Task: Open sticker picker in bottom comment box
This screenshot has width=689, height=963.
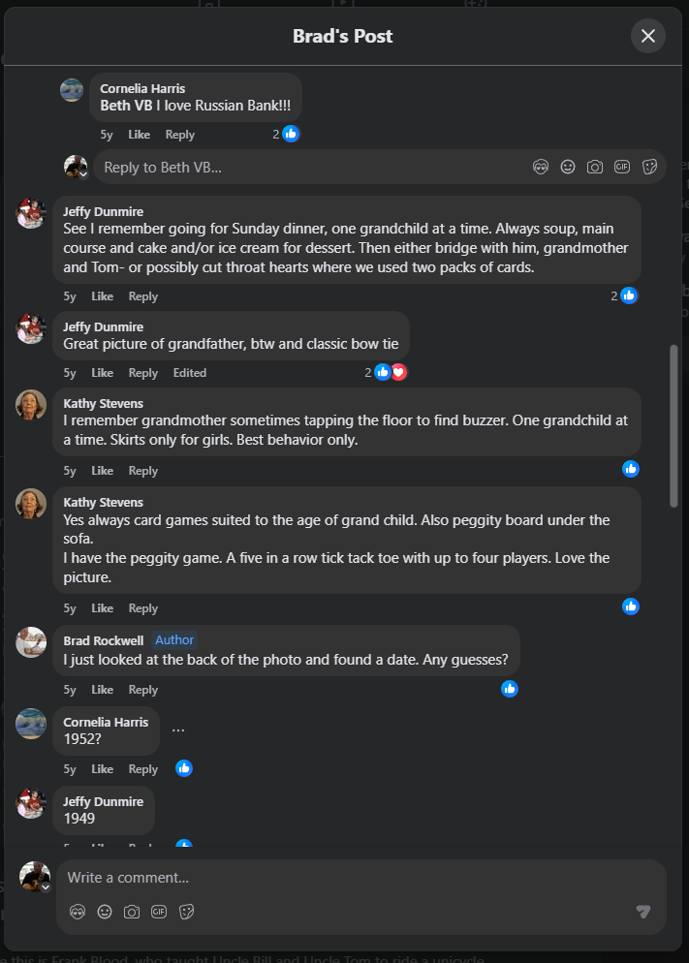Action: click(x=187, y=912)
